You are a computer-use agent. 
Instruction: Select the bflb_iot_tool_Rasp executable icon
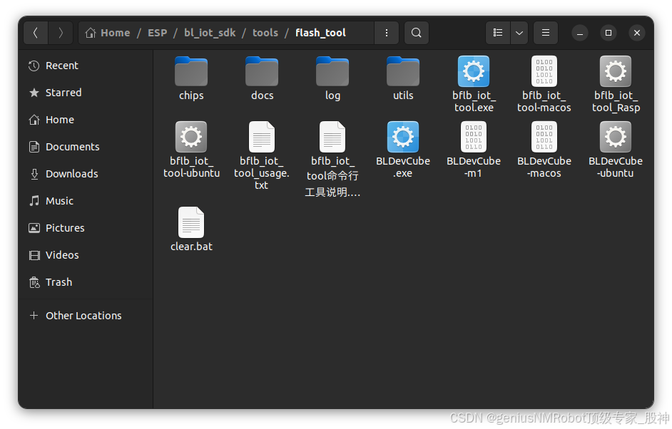(x=616, y=71)
